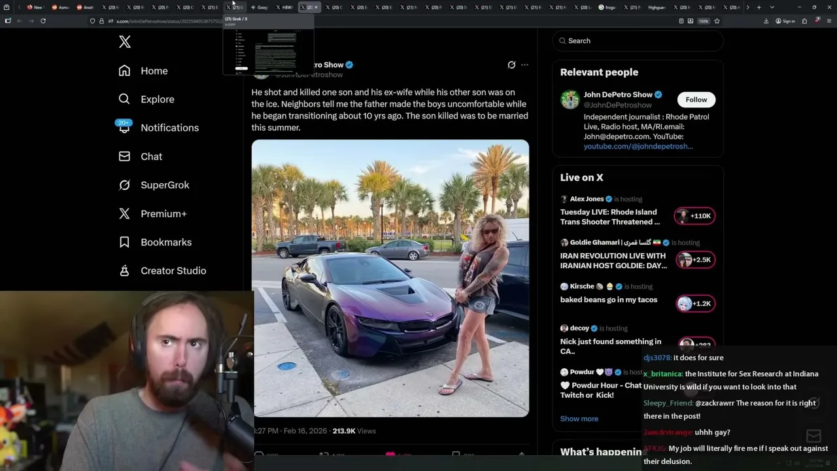
Task: Bookmark page with star icon
Action: [717, 21]
